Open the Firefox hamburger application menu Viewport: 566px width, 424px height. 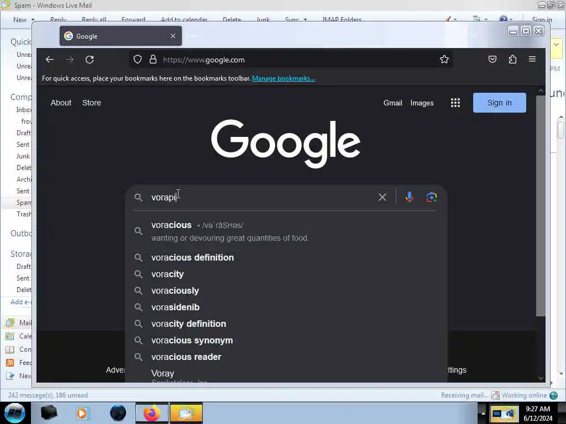532,59
